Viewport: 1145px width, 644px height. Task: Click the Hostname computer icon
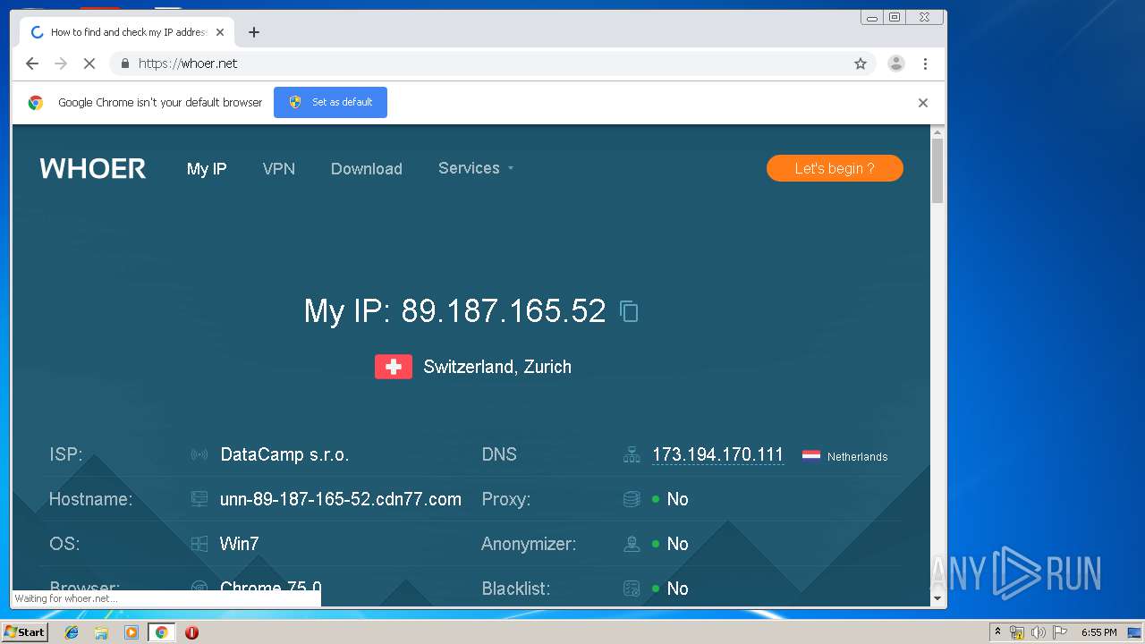point(199,499)
